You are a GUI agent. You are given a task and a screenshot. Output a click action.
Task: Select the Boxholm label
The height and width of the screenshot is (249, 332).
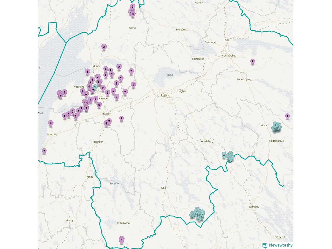[x=98, y=142]
